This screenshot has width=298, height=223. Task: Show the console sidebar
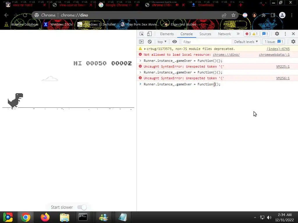(141, 42)
